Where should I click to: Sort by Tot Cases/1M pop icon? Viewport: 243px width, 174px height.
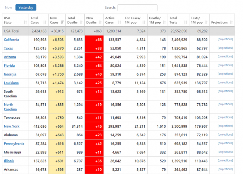(144, 23)
